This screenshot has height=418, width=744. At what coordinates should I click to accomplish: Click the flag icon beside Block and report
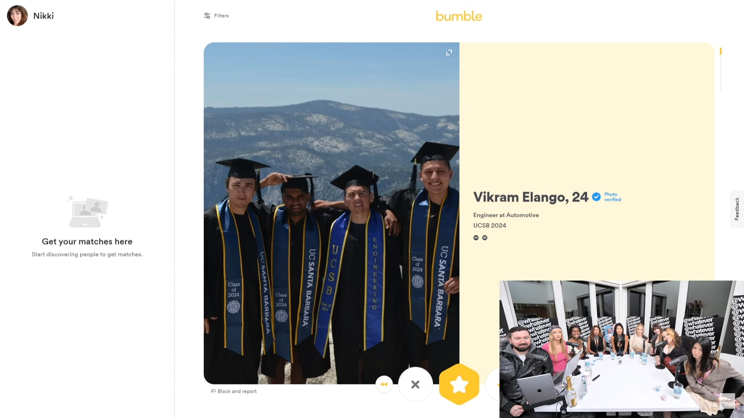point(213,391)
